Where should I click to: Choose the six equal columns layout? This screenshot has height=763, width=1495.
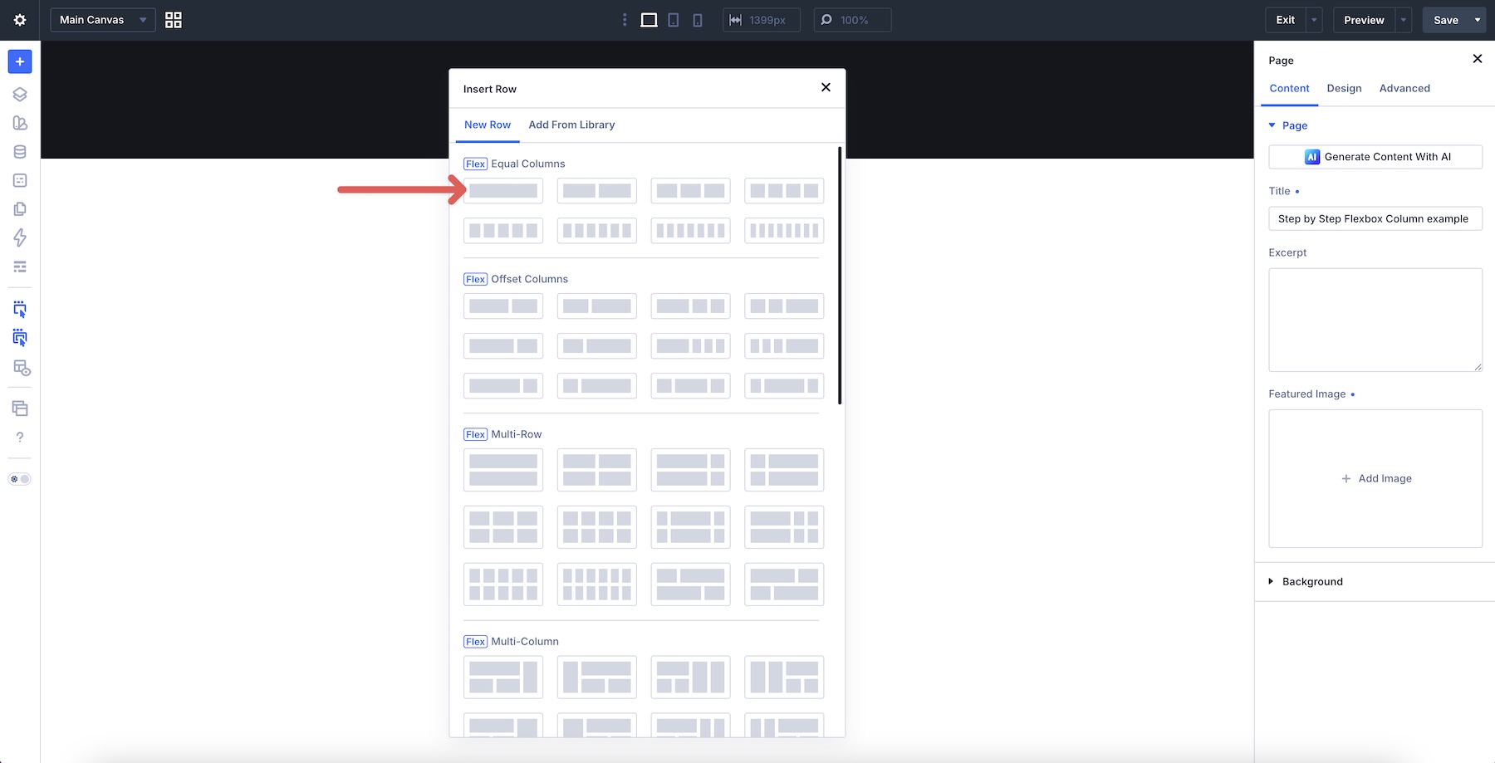click(597, 231)
